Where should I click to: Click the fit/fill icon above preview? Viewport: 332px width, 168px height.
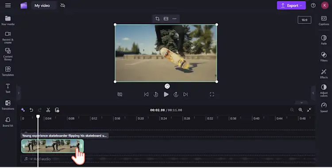pos(166,19)
